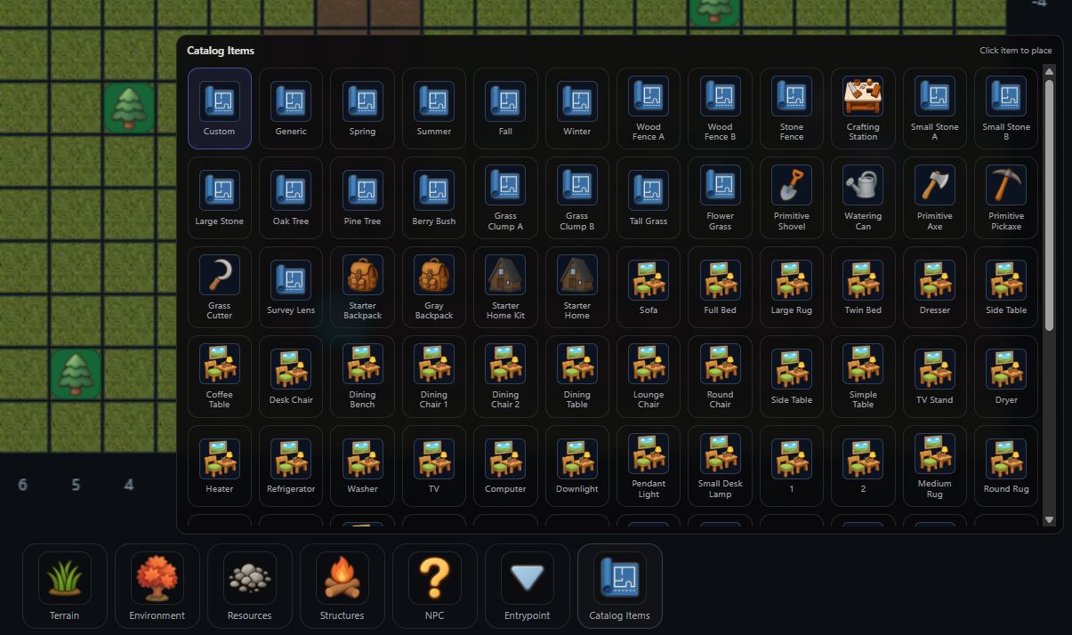Click the scroll up arrow in catalog

tap(1049, 71)
